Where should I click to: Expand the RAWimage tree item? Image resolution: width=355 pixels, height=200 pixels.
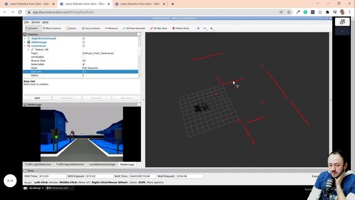(x=24, y=42)
